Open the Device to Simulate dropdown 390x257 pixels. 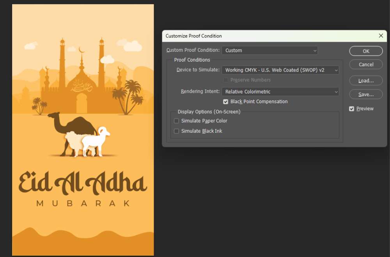click(x=280, y=70)
